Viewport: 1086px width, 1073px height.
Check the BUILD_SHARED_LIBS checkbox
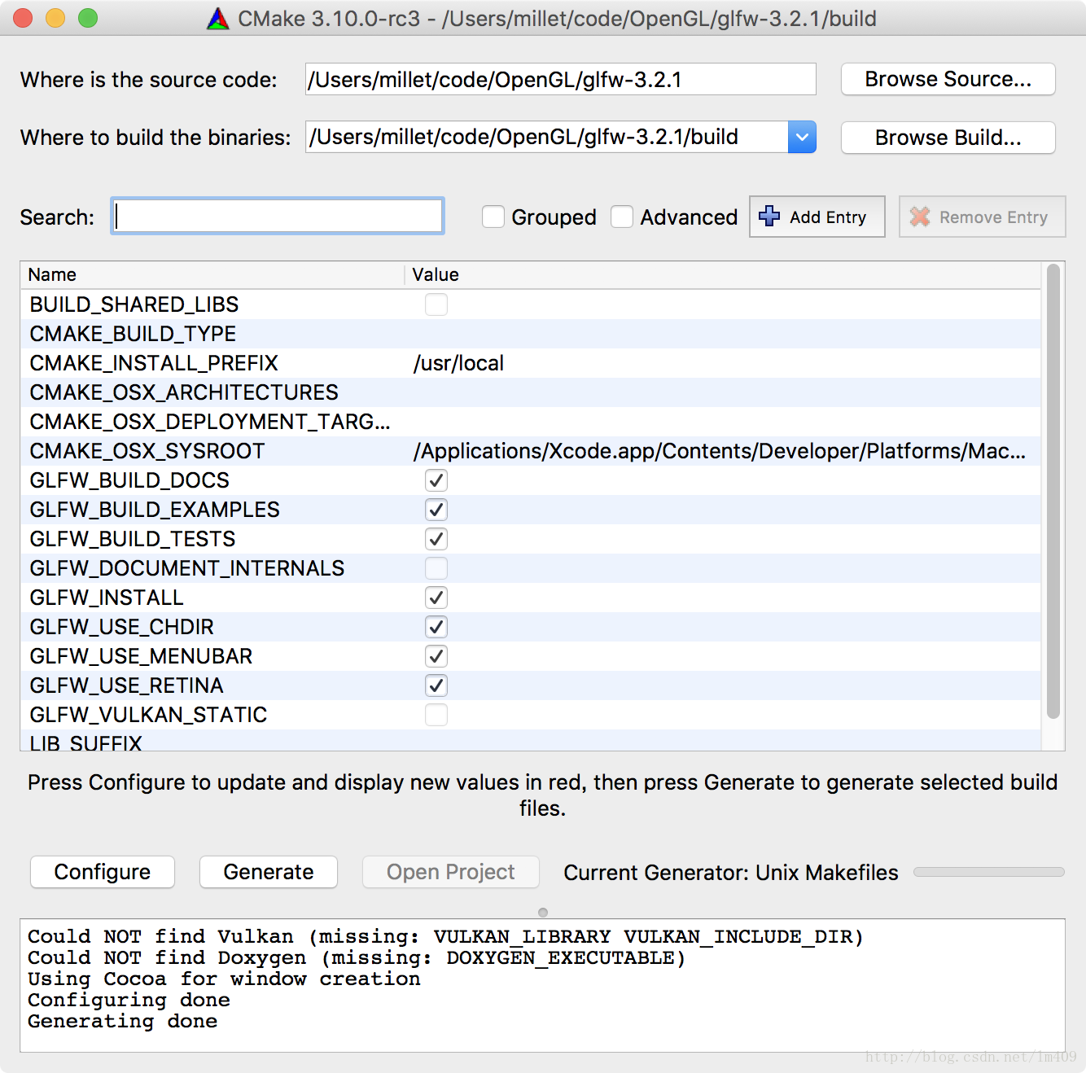point(436,304)
